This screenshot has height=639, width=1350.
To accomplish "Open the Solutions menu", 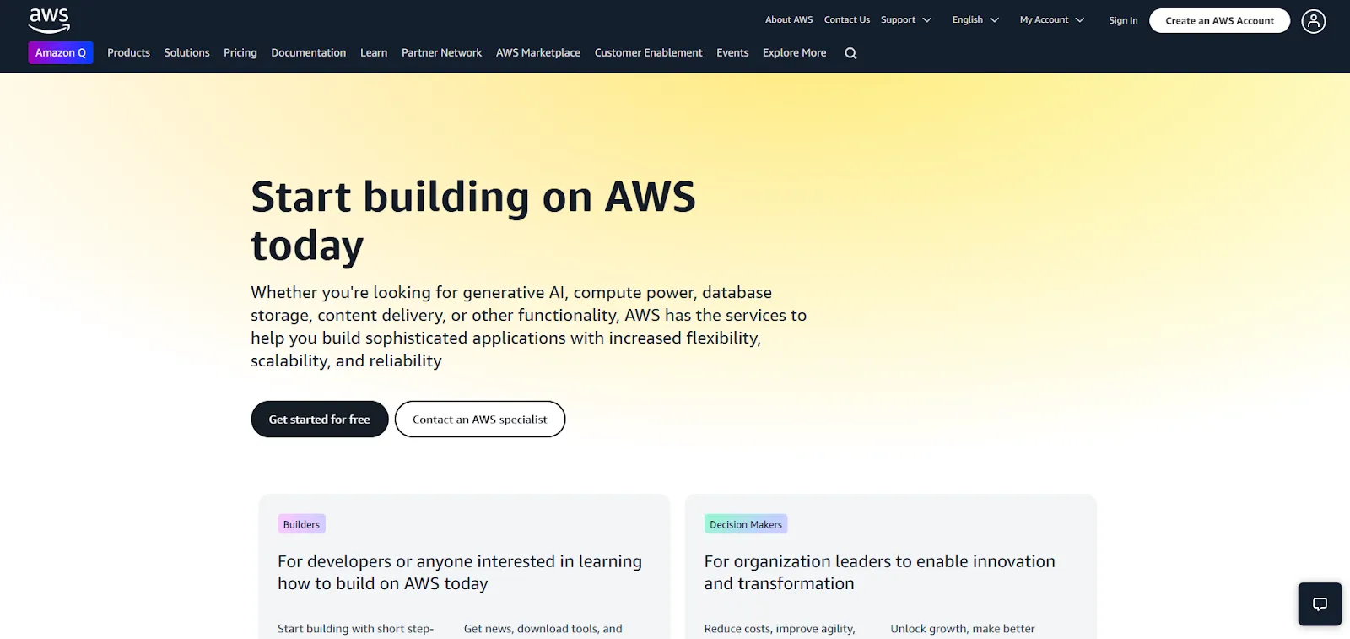I will click(x=186, y=52).
